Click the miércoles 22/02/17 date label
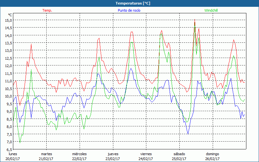The width and height of the screenshot is (259, 162). point(79,156)
